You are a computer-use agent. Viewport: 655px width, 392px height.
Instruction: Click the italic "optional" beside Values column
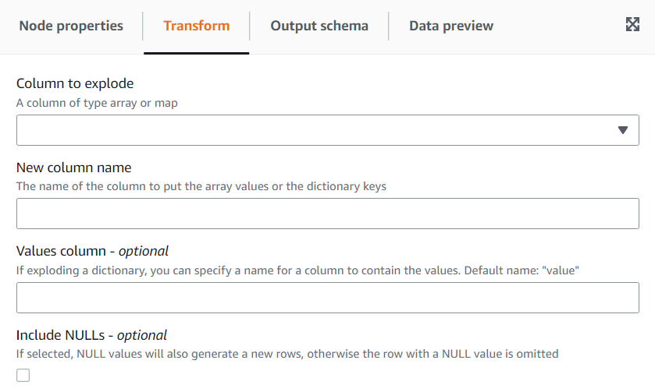pos(144,251)
